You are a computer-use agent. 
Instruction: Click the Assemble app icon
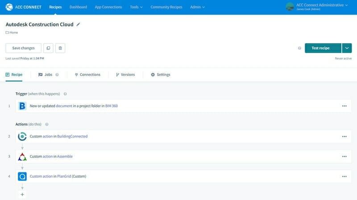(x=22, y=156)
